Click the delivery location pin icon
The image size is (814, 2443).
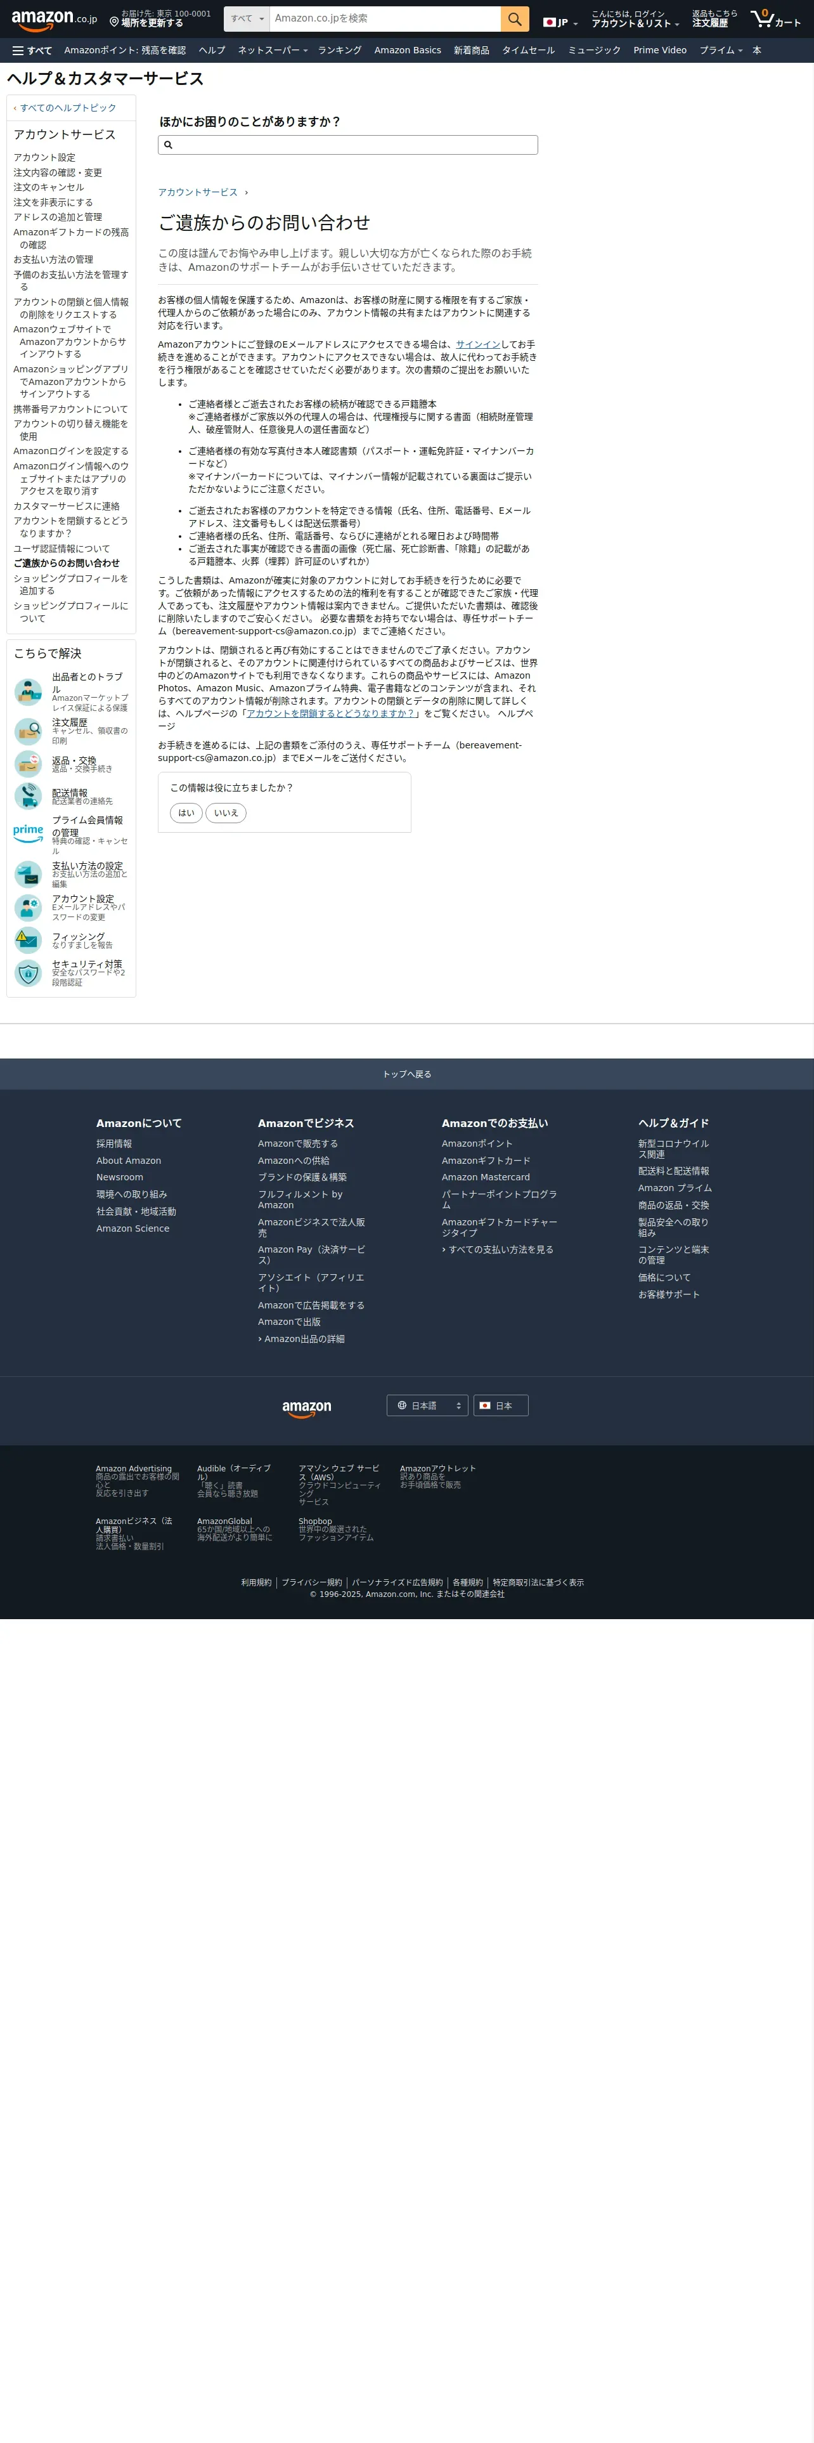[x=115, y=22]
